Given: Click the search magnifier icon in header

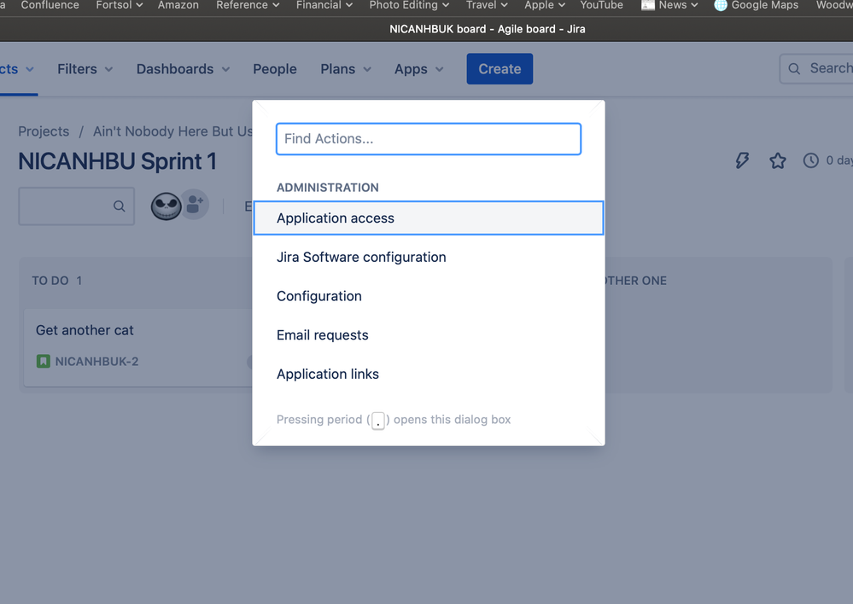Looking at the screenshot, I should click(x=794, y=68).
